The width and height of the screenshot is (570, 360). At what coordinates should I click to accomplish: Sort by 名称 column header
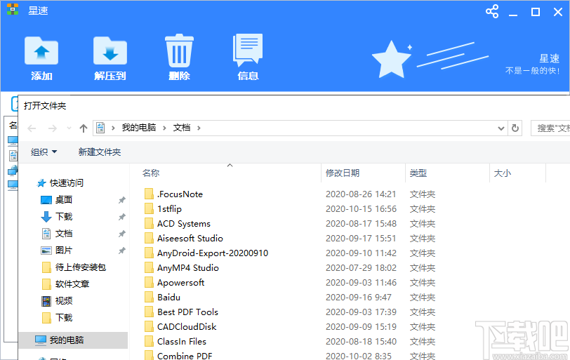[x=151, y=173]
